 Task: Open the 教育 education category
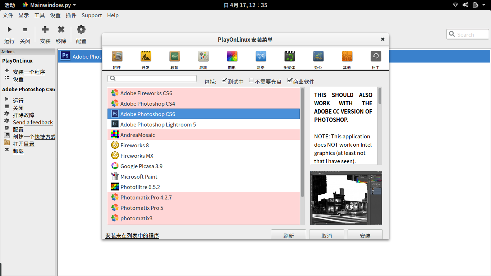tap(174, 60)
